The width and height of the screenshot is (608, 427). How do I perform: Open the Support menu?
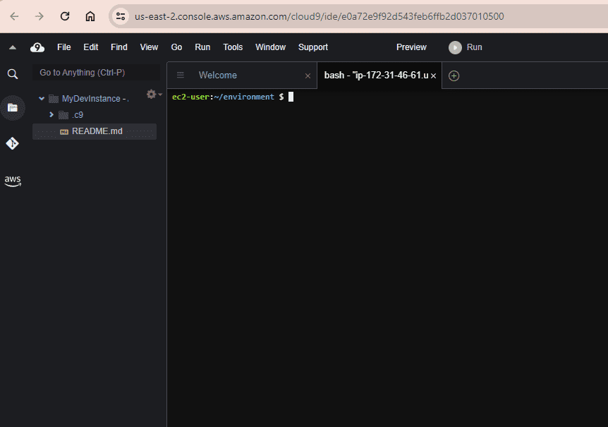313,47
